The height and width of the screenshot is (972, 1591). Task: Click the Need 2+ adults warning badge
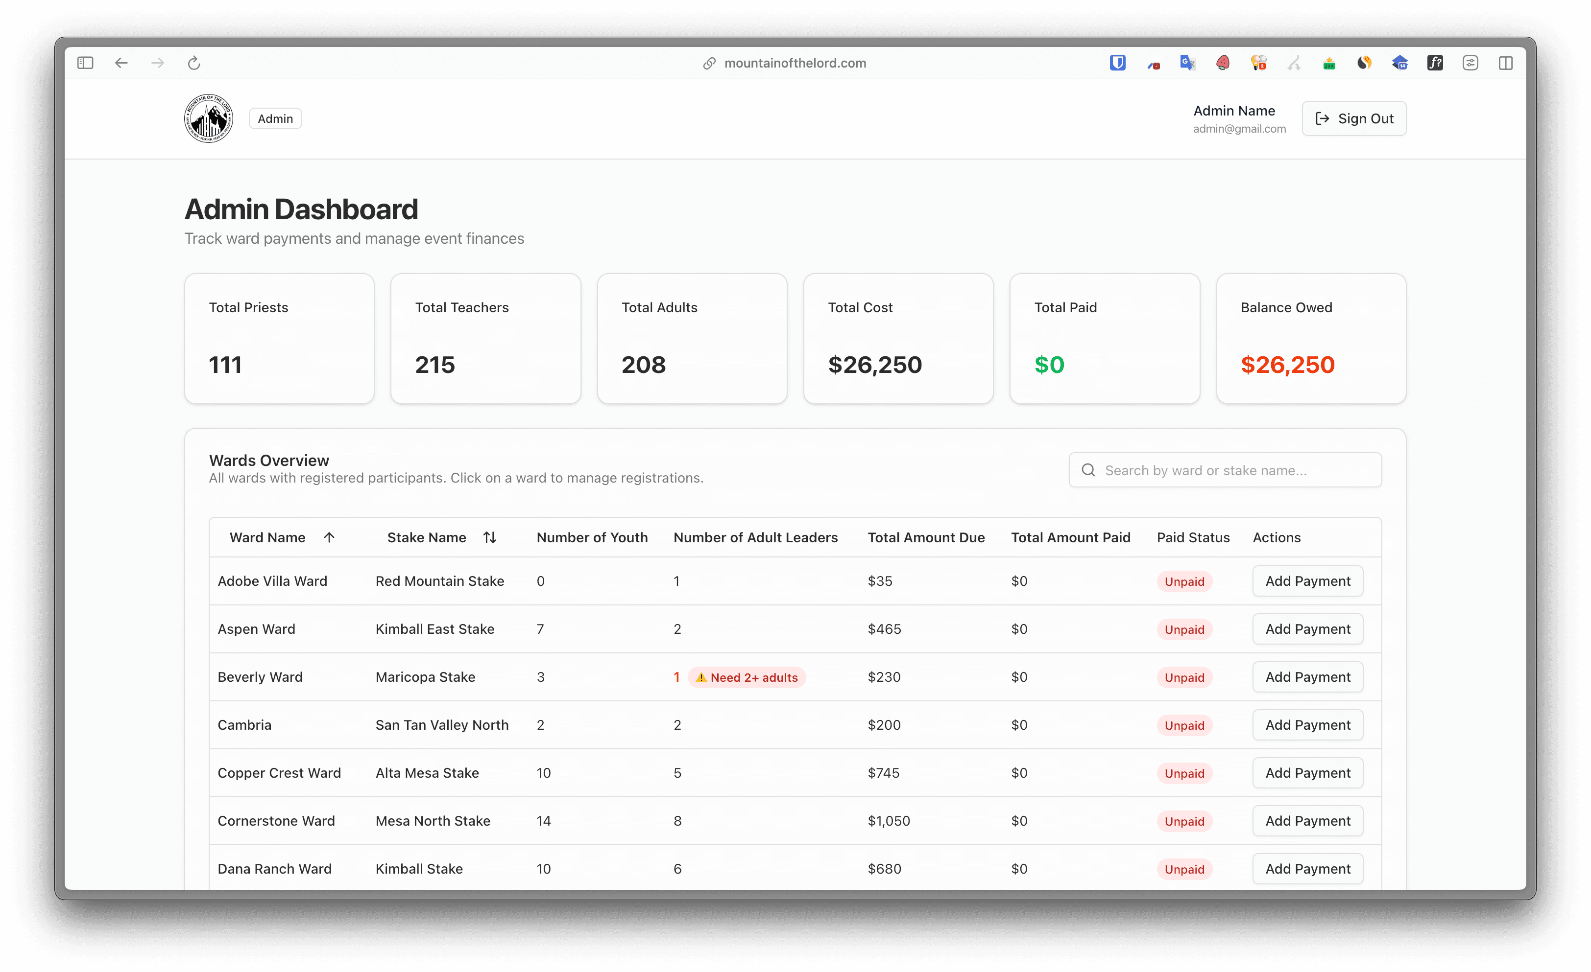[x=747, y=677]
